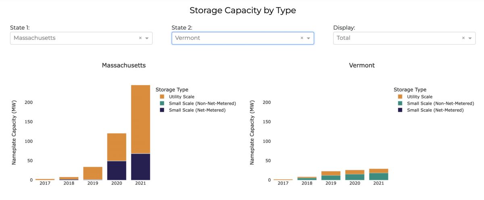The width and height of the screenshot is (484, 200).
Task: Open the State 1 dropdown arrow
Action: [x=147, y=38]
